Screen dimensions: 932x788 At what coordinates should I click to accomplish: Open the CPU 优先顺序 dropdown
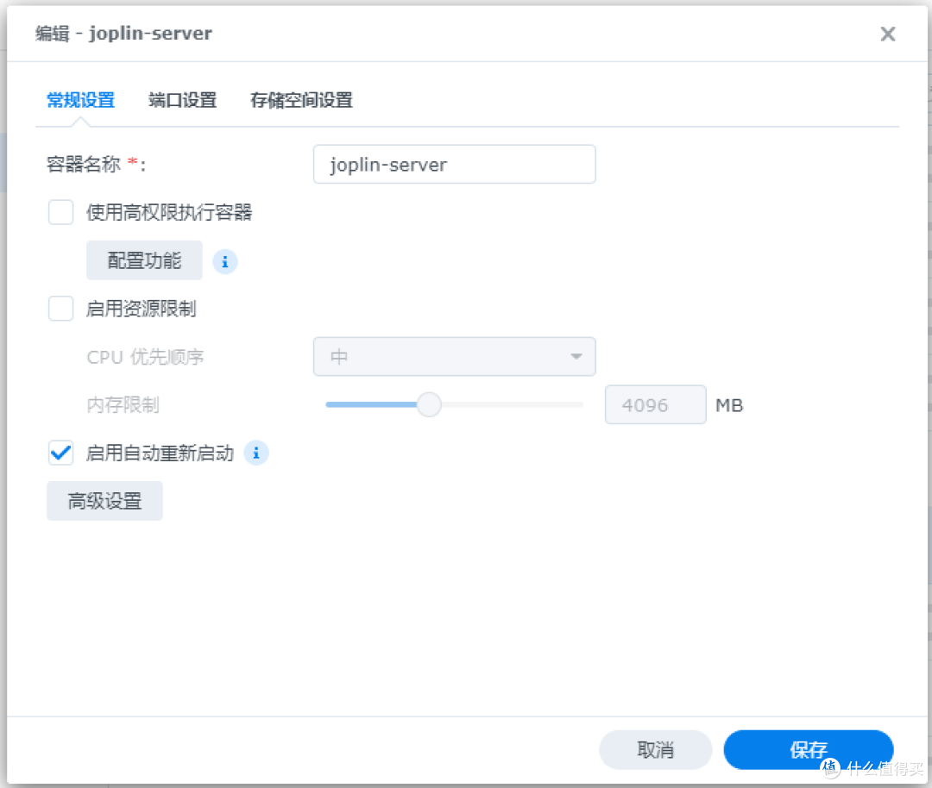[x=455, y=356]
